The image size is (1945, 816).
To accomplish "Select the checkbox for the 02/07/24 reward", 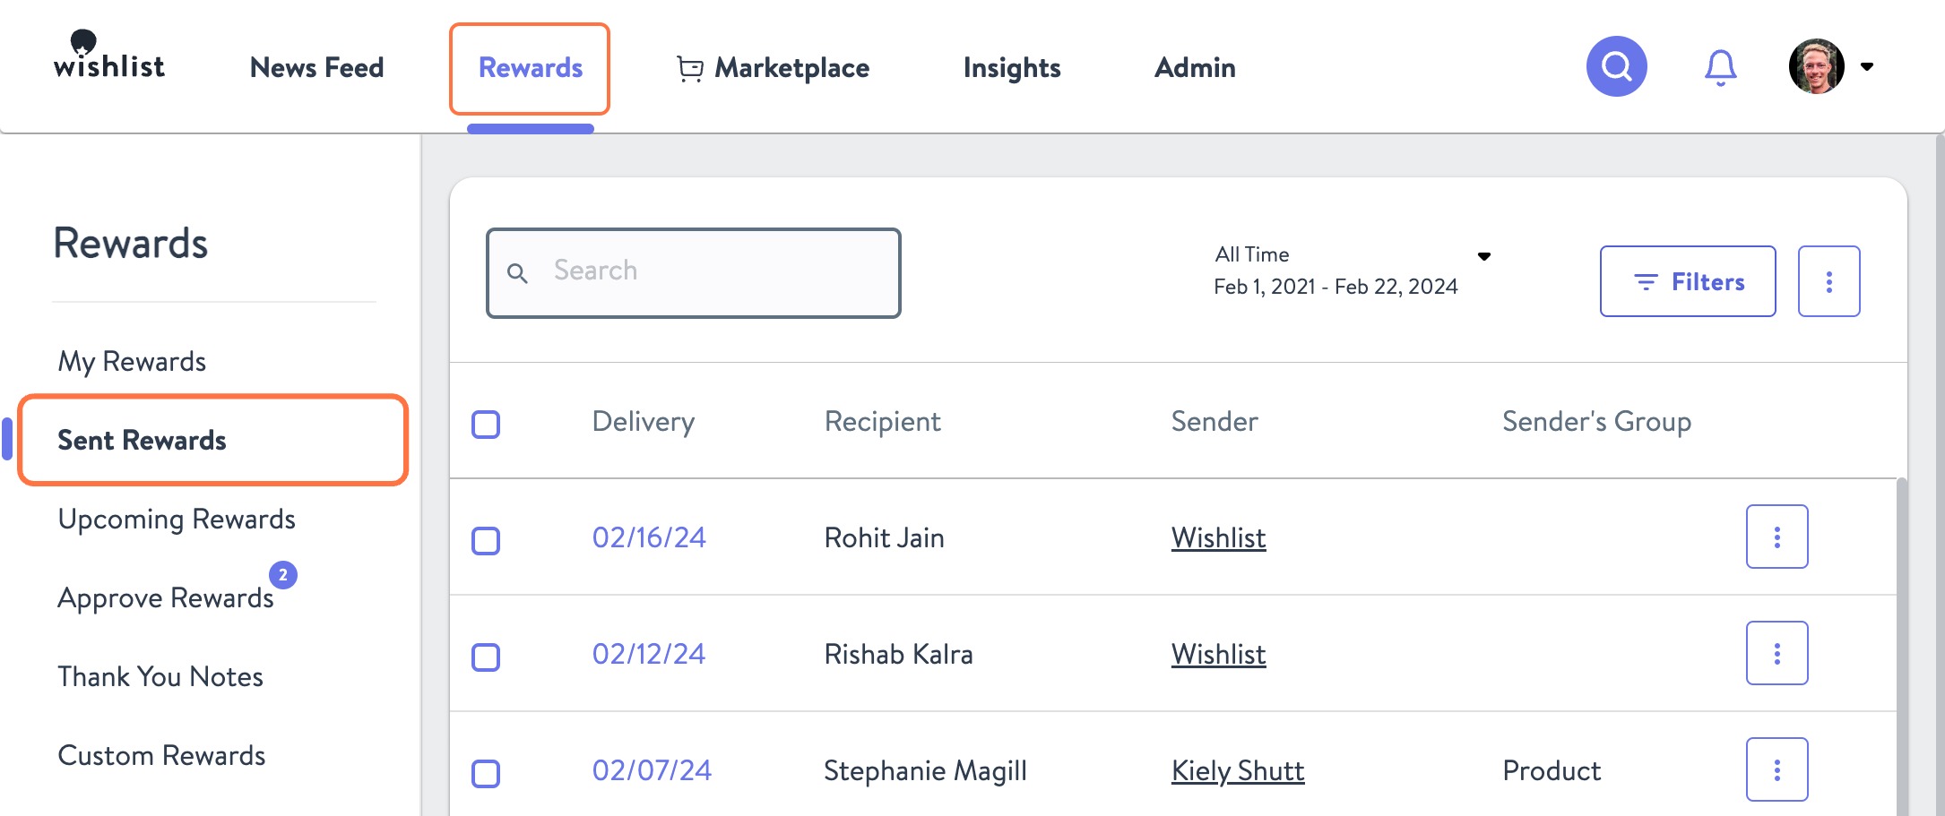I will 485,772.
